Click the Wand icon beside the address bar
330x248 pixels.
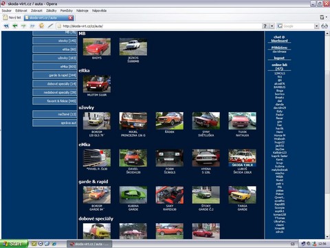tap(50, 25)
